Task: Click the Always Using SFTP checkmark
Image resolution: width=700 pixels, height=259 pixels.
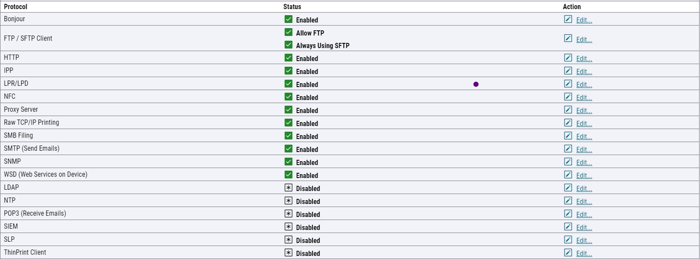Action: pyautogui.click(x=288, y=45)
